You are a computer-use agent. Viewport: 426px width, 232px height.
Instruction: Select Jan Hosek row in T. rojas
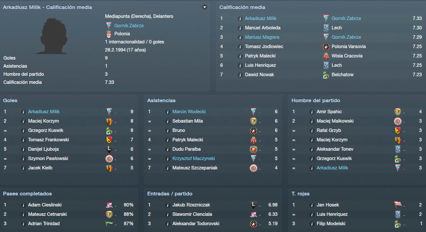(357, 205)
